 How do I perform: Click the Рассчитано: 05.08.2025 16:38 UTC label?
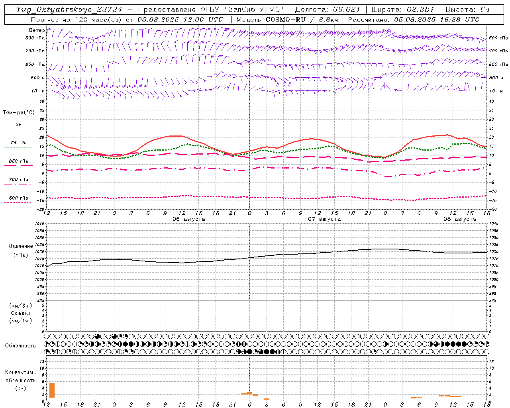tap(414, 20)
